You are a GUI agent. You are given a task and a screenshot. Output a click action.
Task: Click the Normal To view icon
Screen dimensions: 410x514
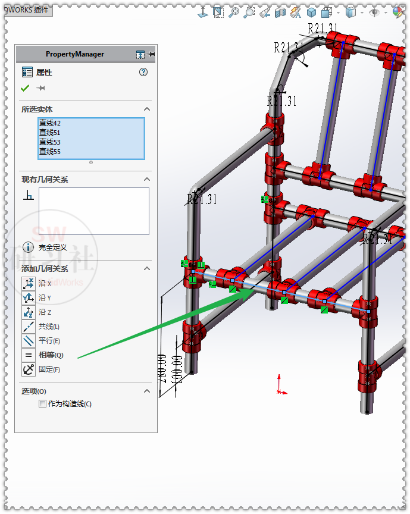203,12
